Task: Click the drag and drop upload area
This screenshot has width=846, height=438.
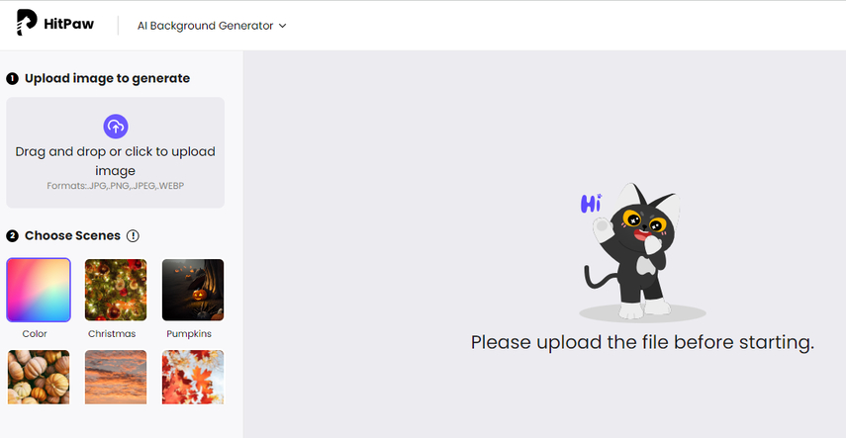Action: pos(116,152)
